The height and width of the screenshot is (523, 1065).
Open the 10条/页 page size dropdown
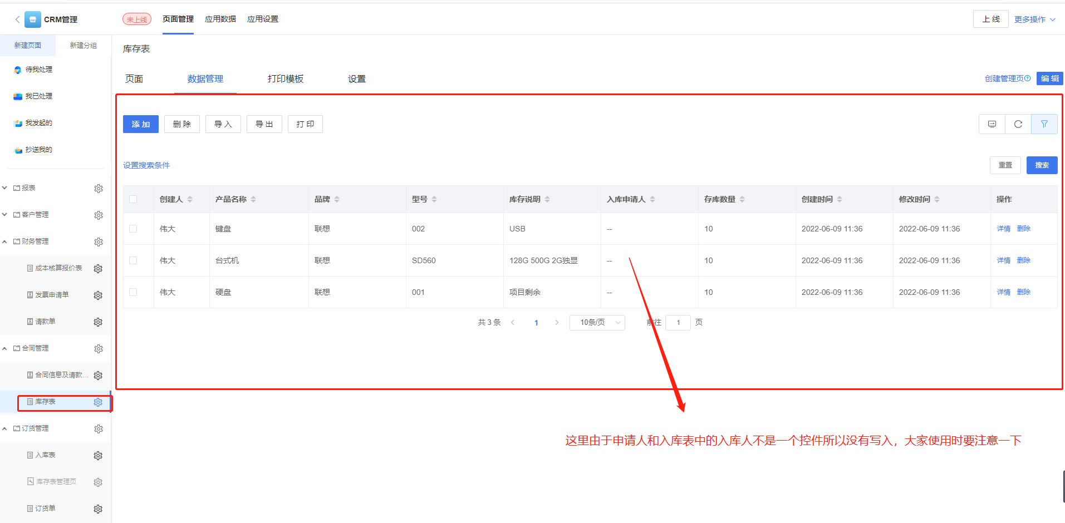tap(597, 323)
